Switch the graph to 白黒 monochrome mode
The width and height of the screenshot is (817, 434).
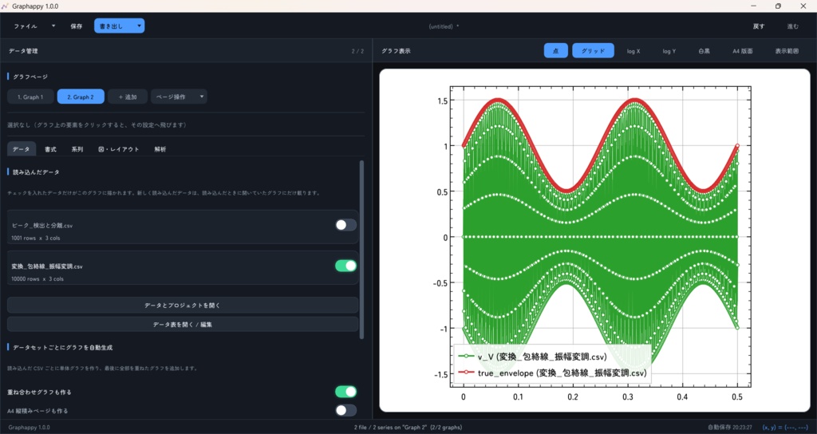[x=704, y=51]
